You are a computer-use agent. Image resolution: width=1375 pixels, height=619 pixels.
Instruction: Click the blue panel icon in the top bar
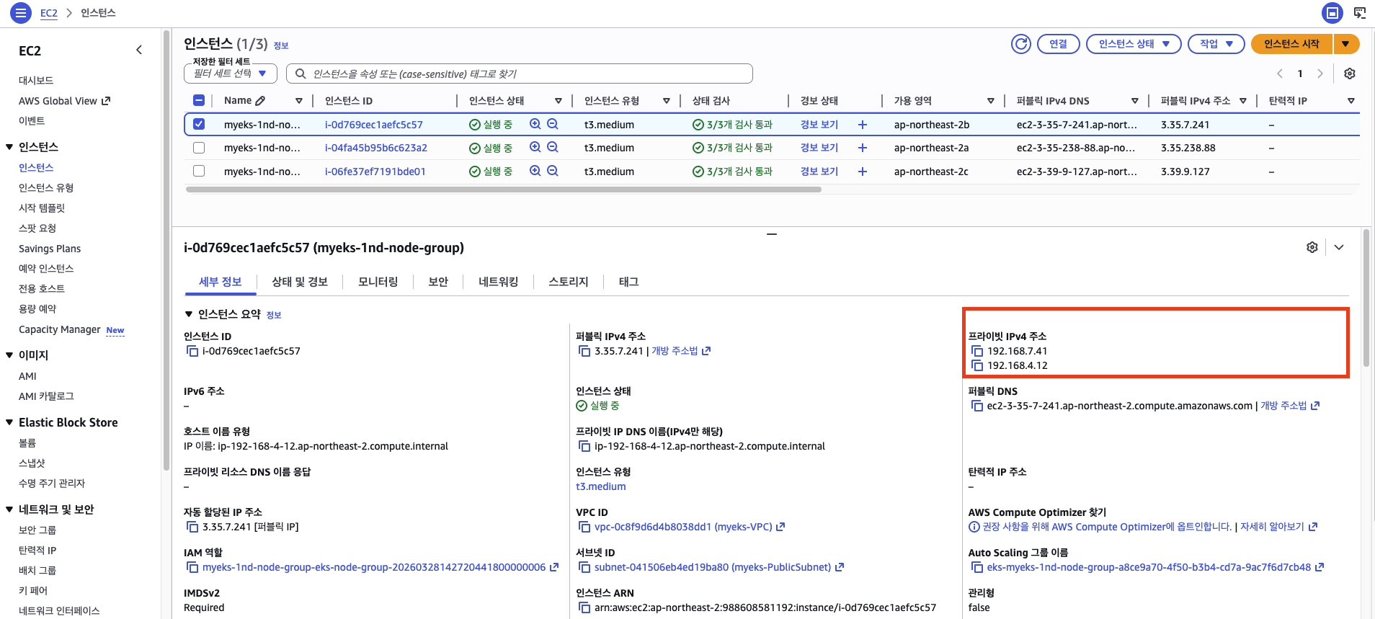[1332, 12]
